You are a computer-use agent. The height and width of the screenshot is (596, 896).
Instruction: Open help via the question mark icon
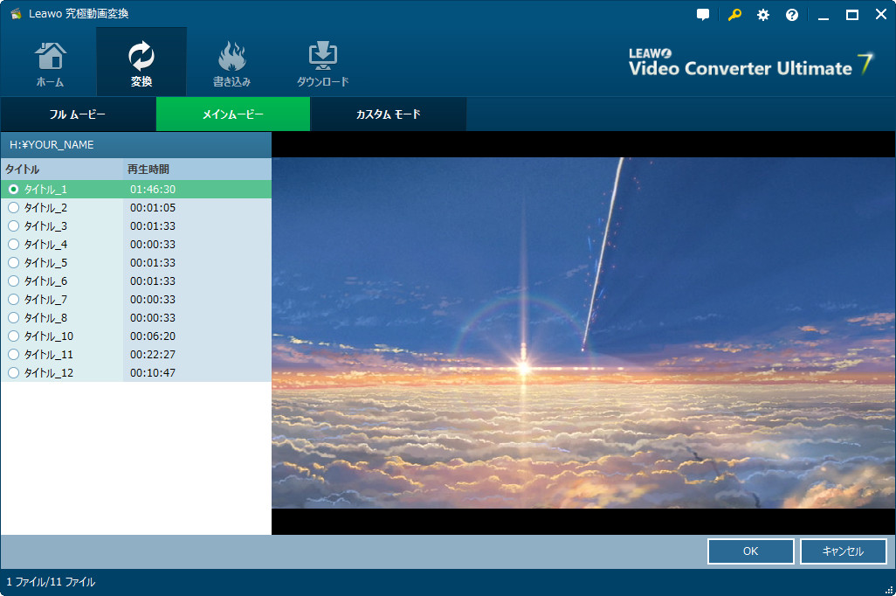tap(792, 15)
